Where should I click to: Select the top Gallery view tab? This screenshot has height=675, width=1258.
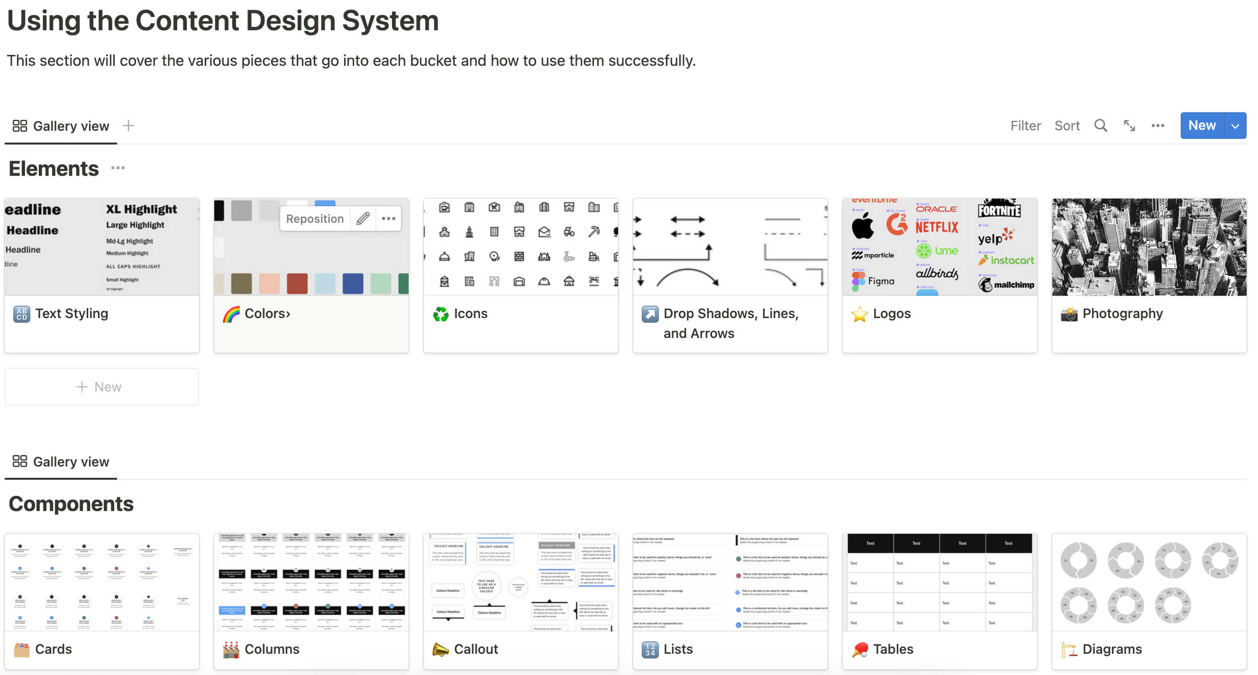[x=61, y=126]
